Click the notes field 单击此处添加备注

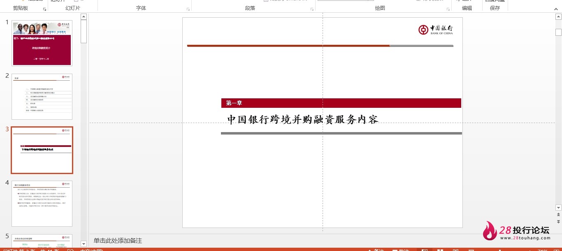coord(118,241)
